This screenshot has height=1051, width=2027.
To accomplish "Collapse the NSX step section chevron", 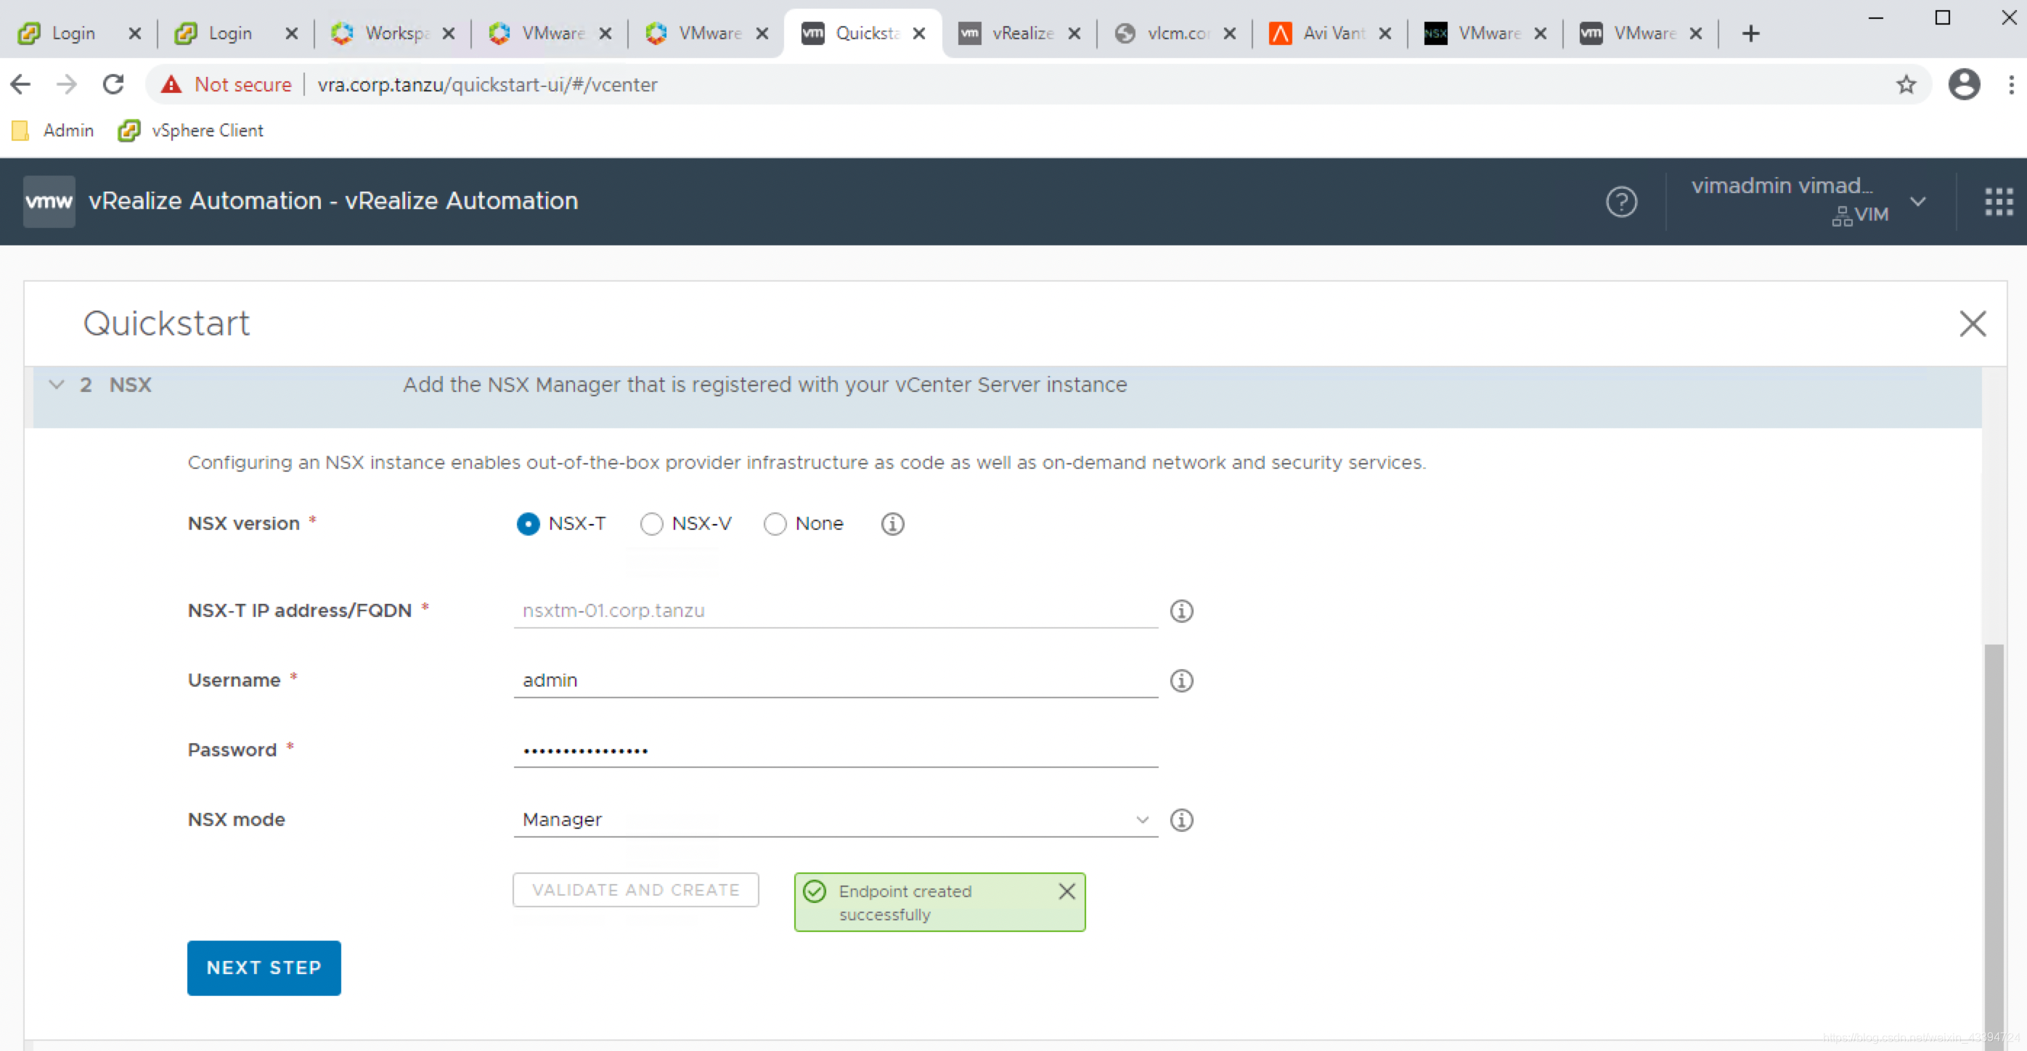I will 56,385.
